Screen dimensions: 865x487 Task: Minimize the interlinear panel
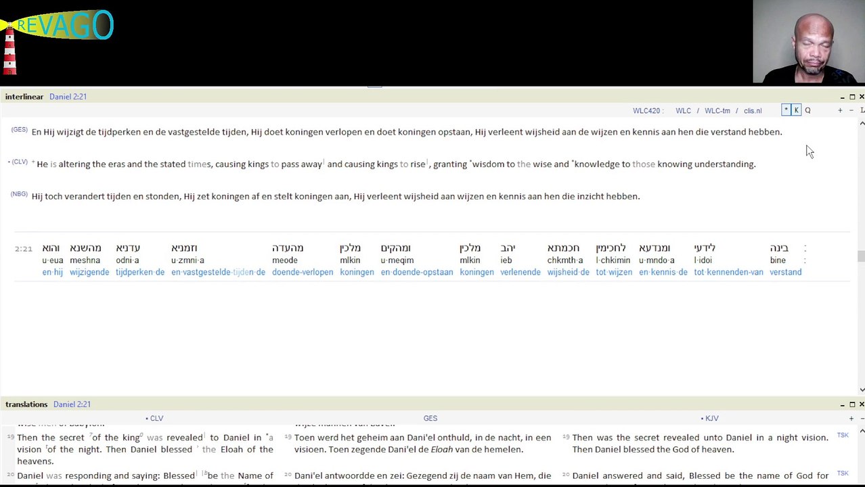pyautogui.click(x=842, y=97)
